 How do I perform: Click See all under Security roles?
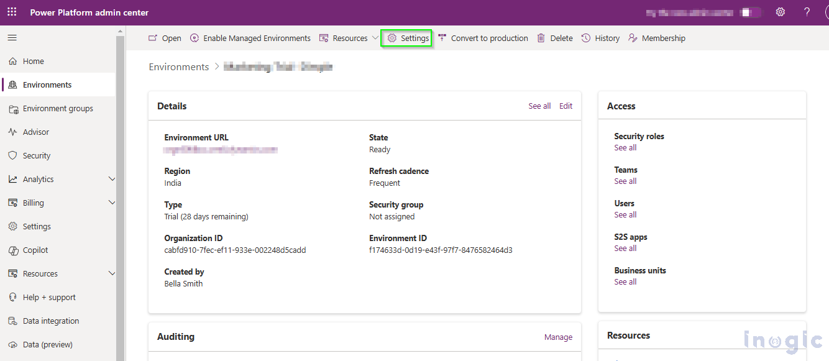click(x=625, y=148)
